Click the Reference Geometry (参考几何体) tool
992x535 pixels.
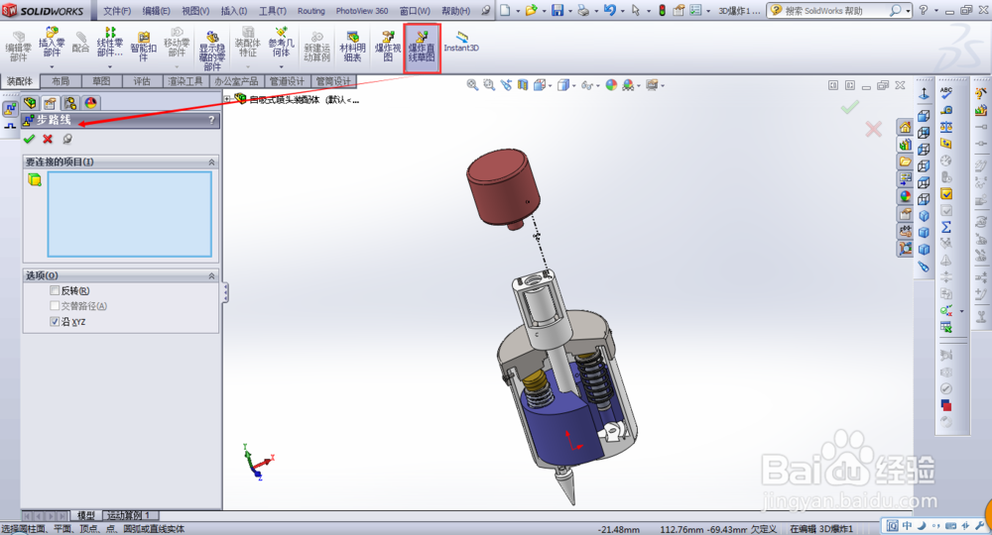pos(281,43)
